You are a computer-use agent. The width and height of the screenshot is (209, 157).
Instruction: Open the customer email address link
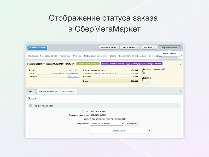65,74
